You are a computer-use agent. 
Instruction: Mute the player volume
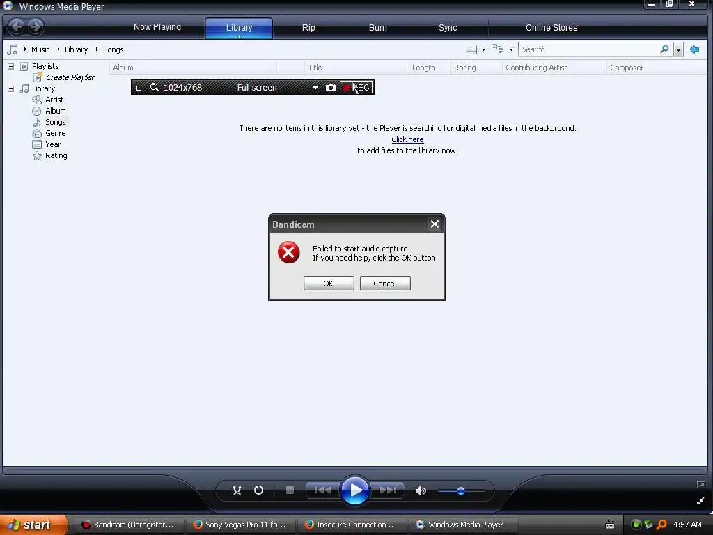(x=421, y=490)
